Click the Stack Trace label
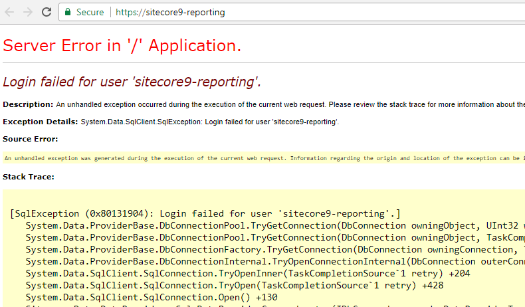This screenshot has width=525, height=307. coord(29,177)
